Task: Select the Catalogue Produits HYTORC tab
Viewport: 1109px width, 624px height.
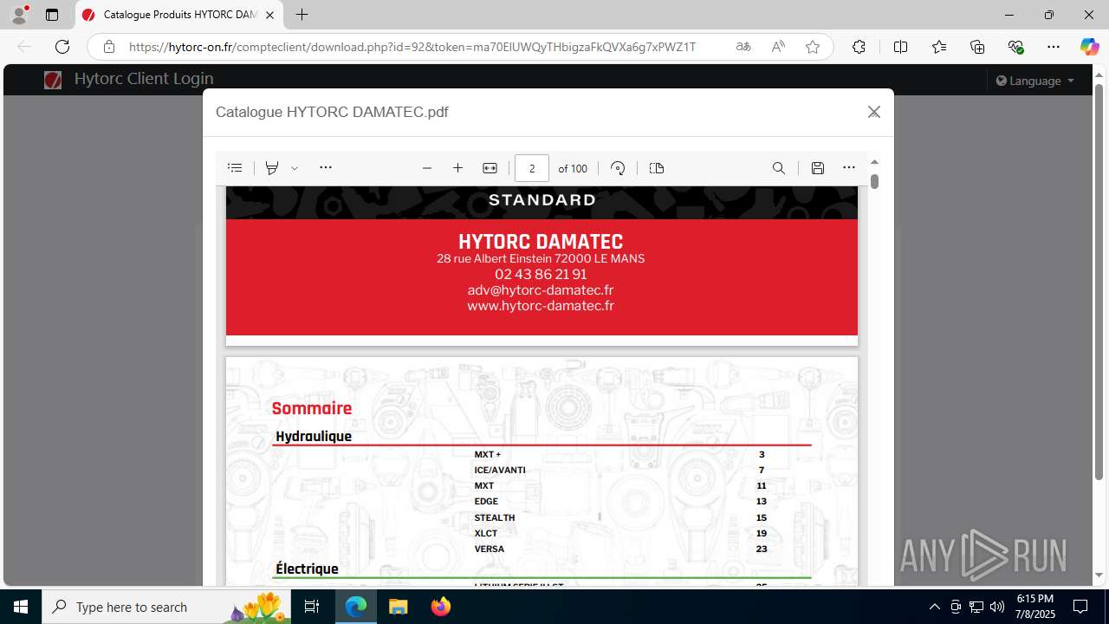Action: tap(179, 15)
